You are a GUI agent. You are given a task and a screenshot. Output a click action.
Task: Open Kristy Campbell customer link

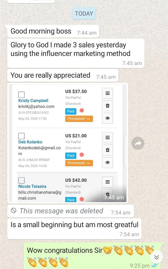coord(33,101)
